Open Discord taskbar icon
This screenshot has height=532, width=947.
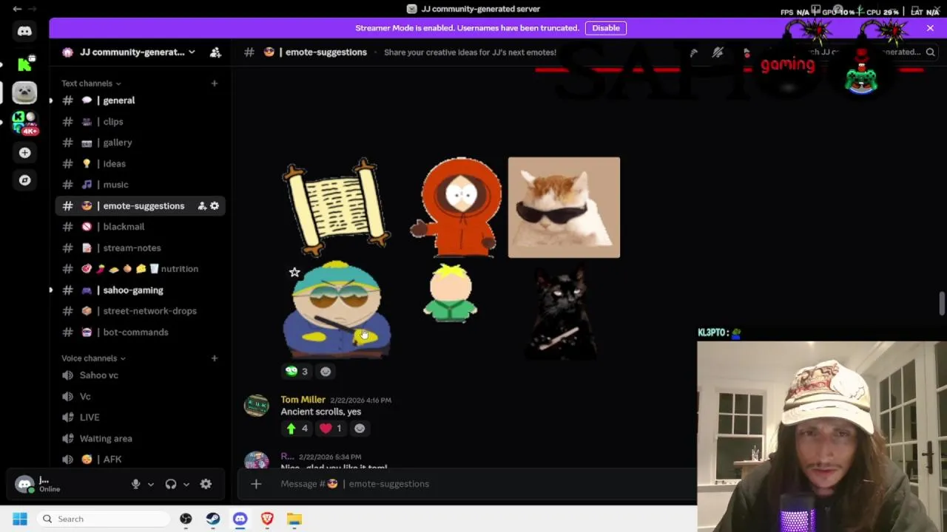[x=240, y=519]
